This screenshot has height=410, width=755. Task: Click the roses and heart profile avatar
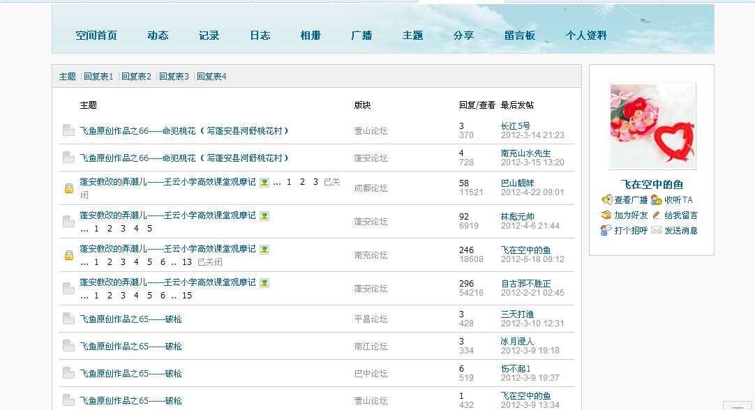tap(652, 126)
